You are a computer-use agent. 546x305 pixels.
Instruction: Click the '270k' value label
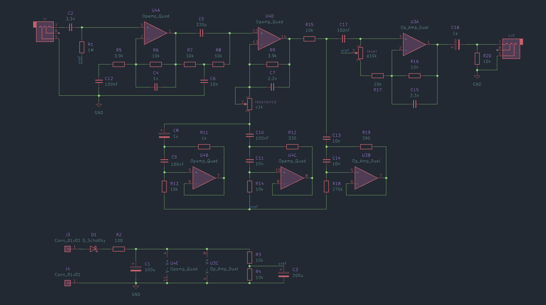337,189
